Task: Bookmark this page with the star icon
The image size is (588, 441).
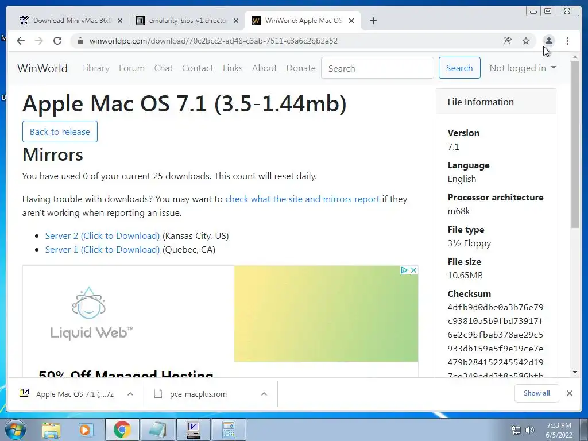Action: pos(526,41)
